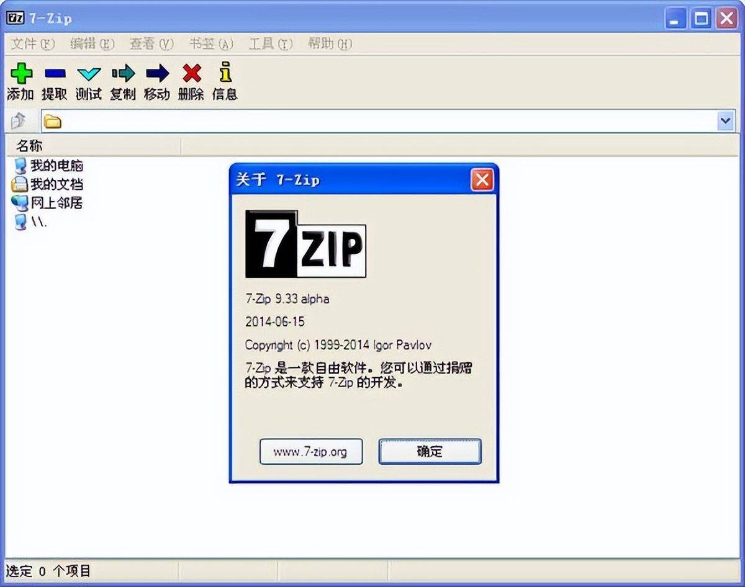The width and height of the screenshot is (745, 587).
Task: Click the Test (测试) checkmark icon
Action: tap(89, 74)
